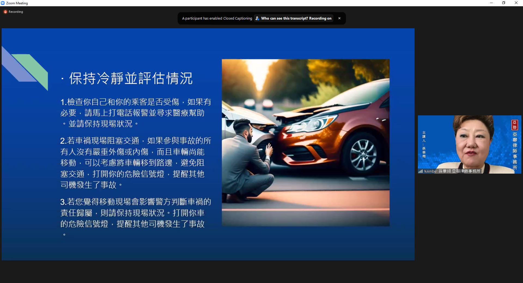Click slide point 1 about checking passengers
523x283 pixels.
[x=135, y=113]
